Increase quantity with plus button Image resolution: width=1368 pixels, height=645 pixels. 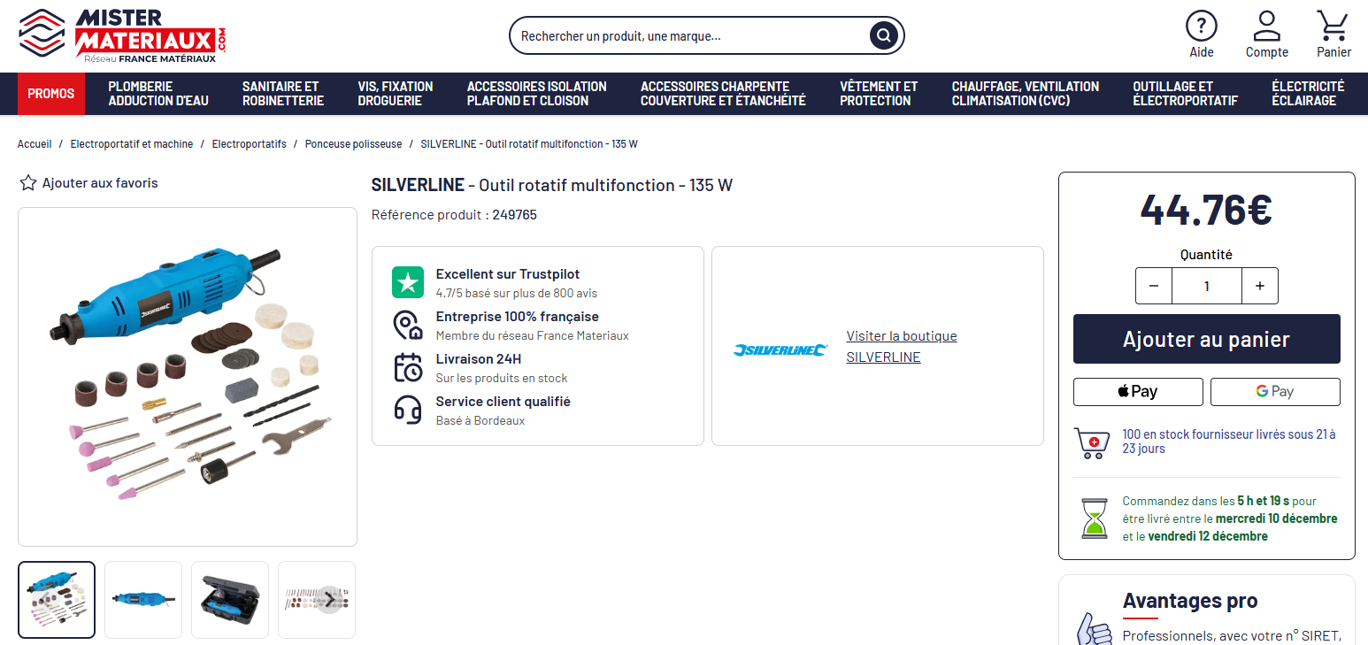(x=1259, y=286)
